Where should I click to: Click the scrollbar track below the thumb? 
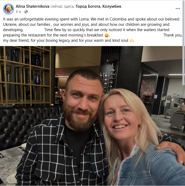tap(184, 135)
